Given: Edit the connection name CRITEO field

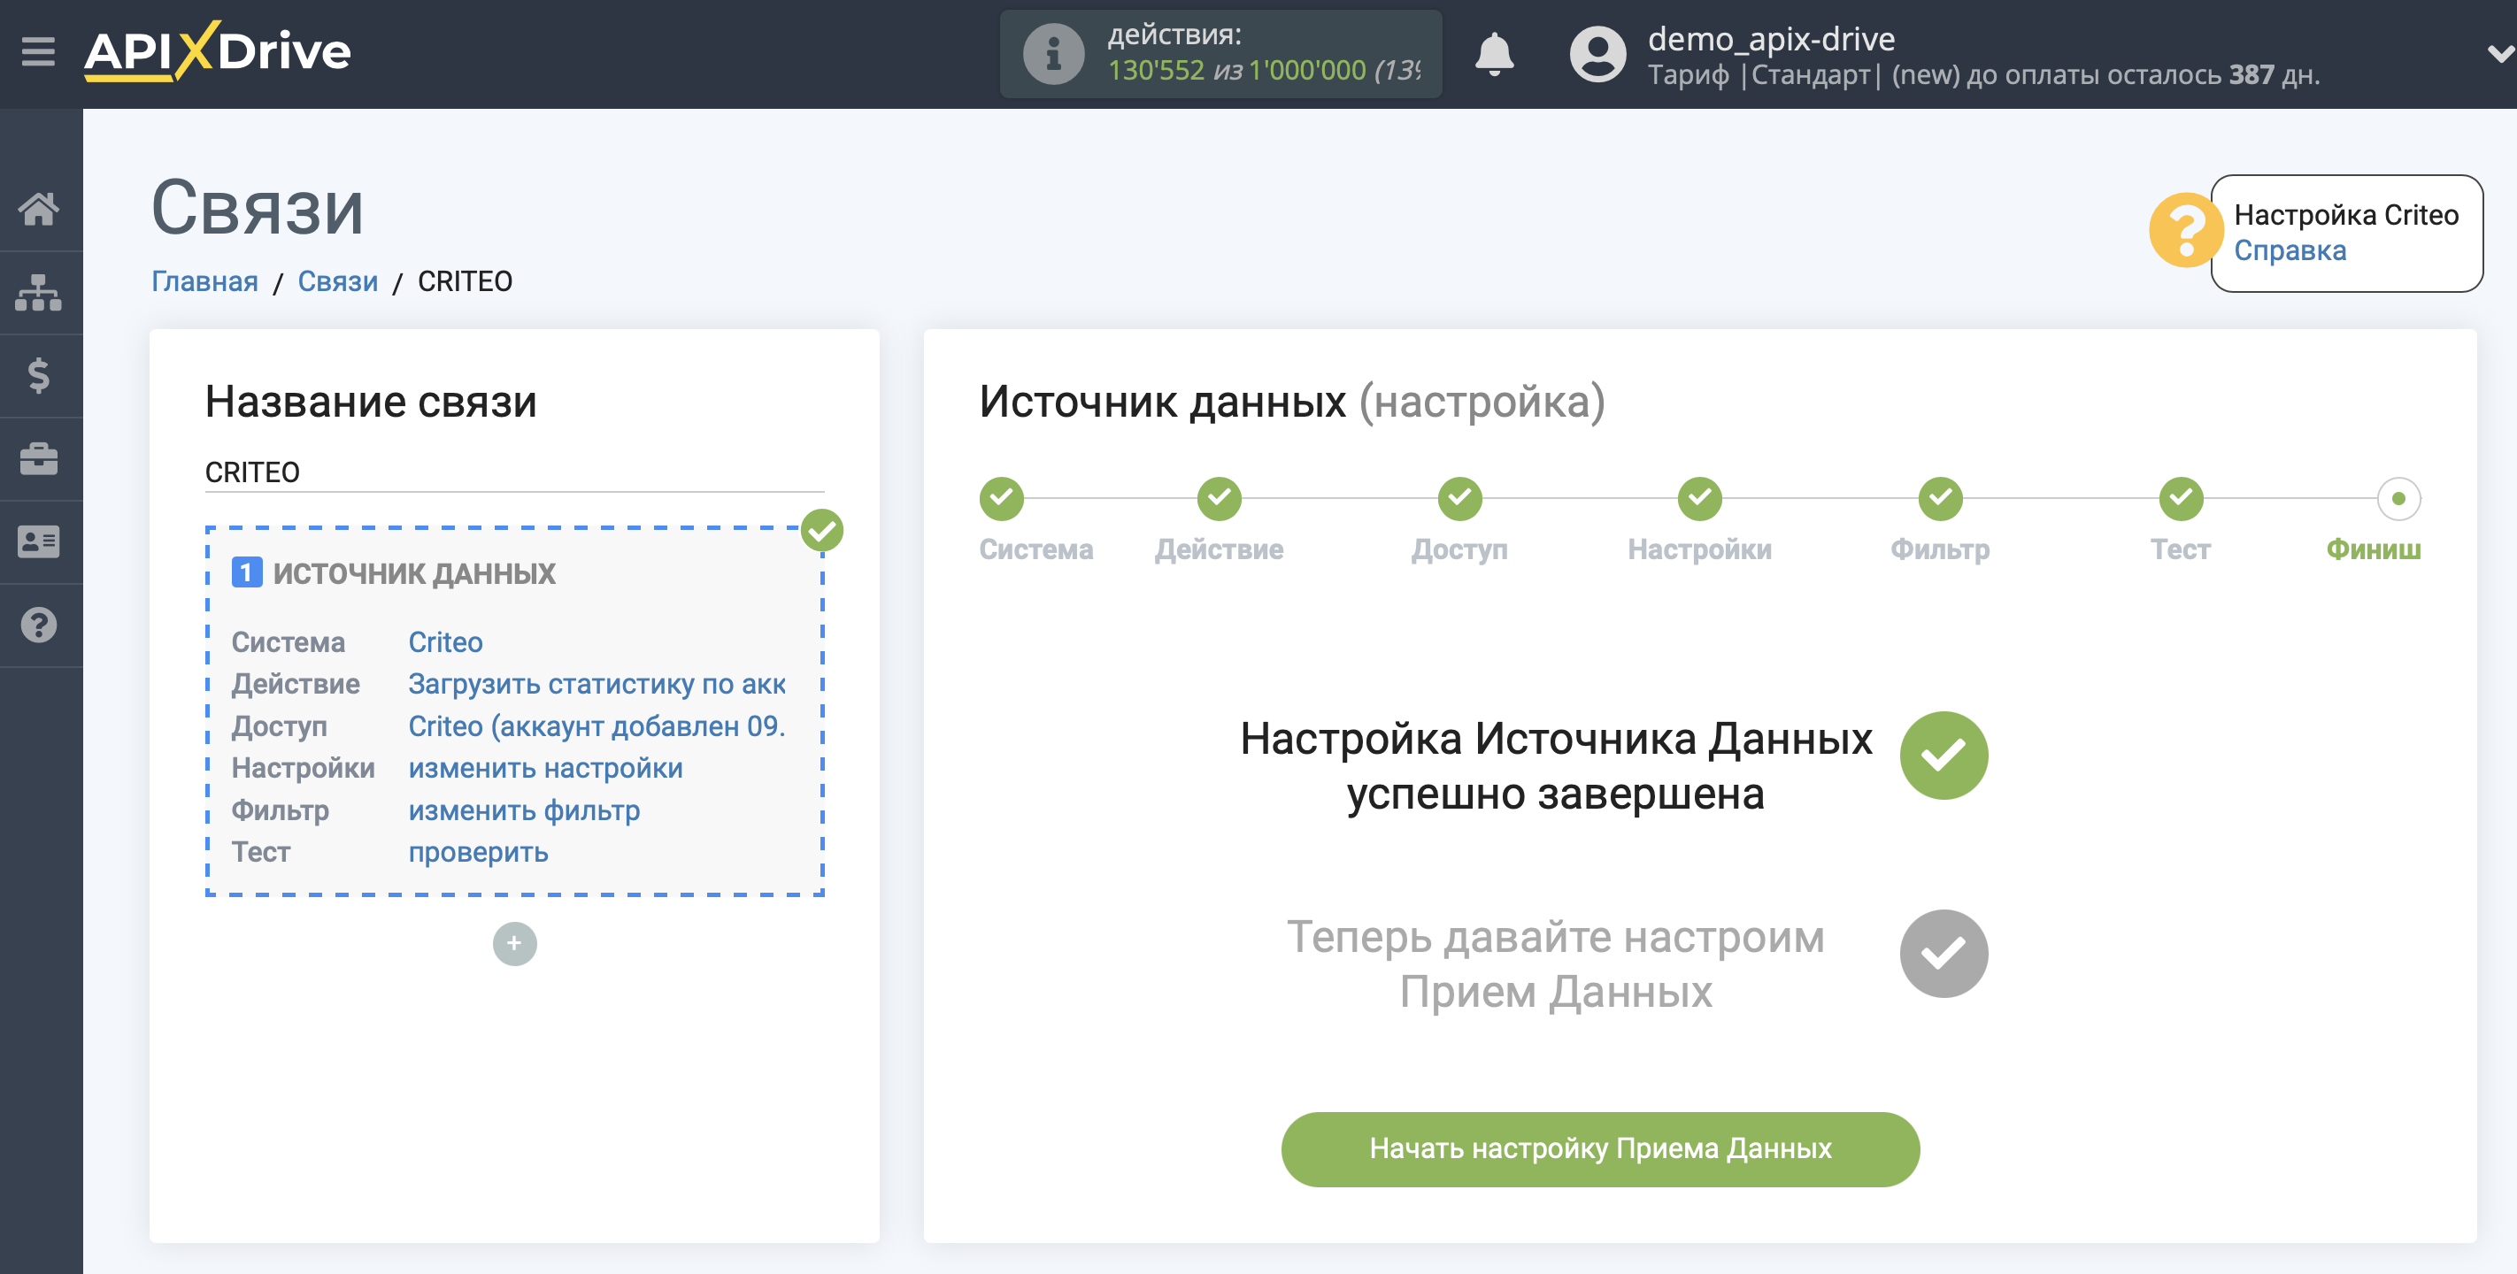Looking at the screenshot, I should 514,472.
